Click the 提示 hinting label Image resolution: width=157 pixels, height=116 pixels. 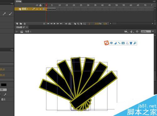point(3,99)
